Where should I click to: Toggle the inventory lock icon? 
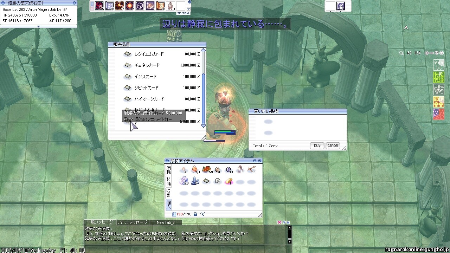[195, 214]
